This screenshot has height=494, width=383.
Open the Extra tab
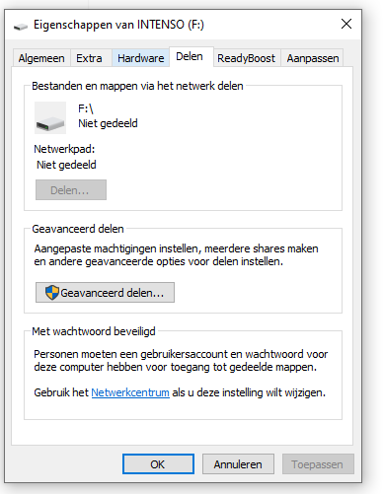tap(89, 58)
